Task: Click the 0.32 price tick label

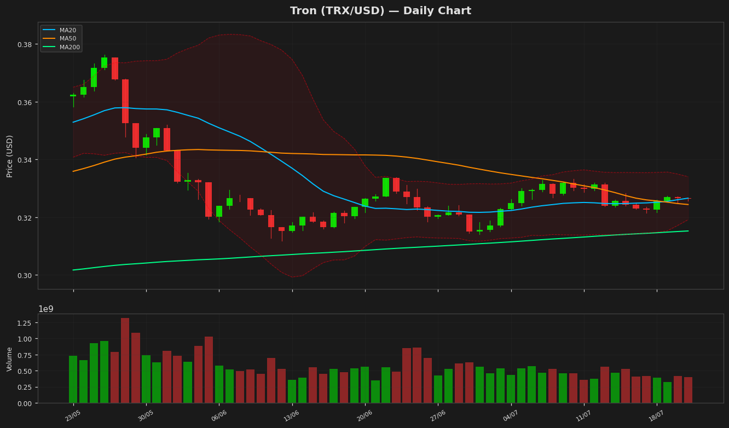Action: (x=24, y=218)
